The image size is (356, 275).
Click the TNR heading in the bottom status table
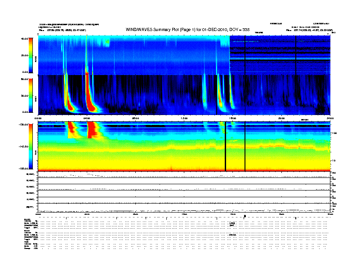(26, 242)
